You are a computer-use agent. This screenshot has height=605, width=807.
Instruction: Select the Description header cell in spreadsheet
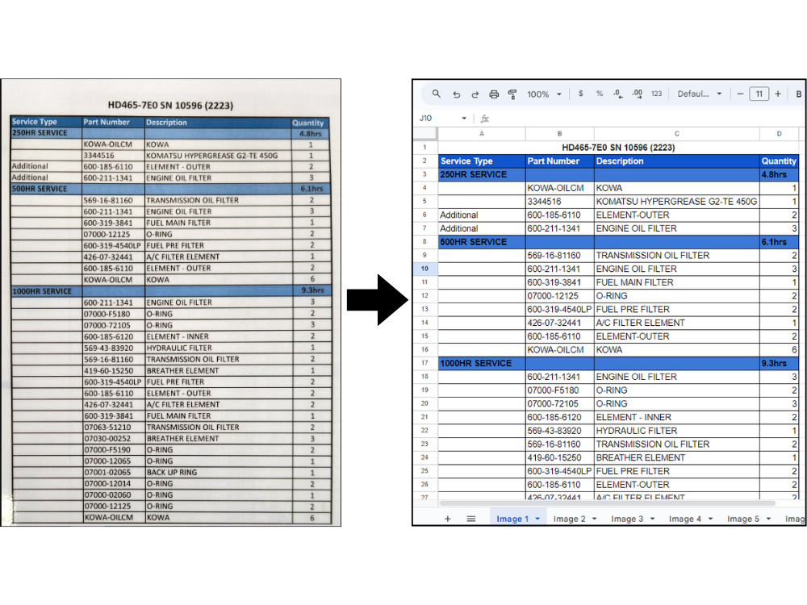(677, 161)
